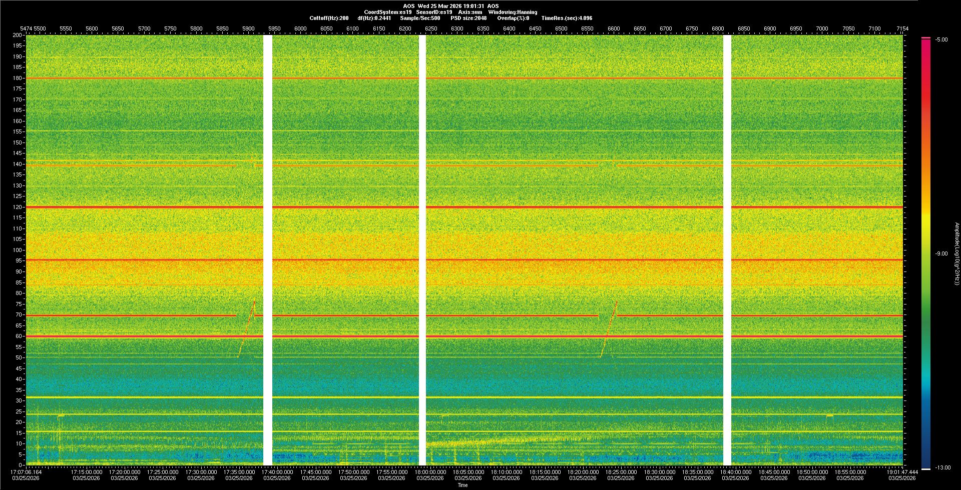The height and width of the screenshot is (490, 961).
Task: Click the Cutoff(Hz):200 parameter label
Action: [329, 18]
